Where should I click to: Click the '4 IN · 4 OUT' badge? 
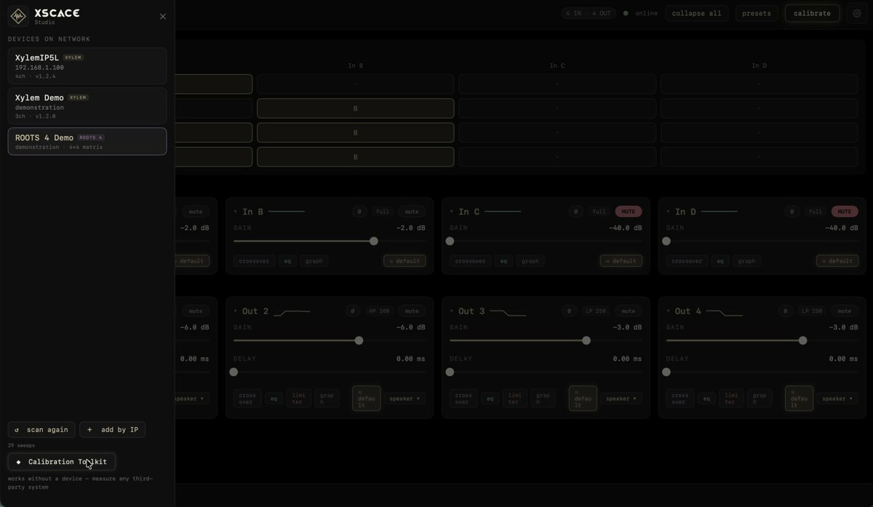[x=589, y=13]
